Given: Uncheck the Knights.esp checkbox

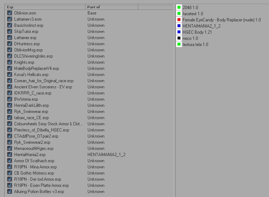Looking at the screenshot, I should pos(9,62).
